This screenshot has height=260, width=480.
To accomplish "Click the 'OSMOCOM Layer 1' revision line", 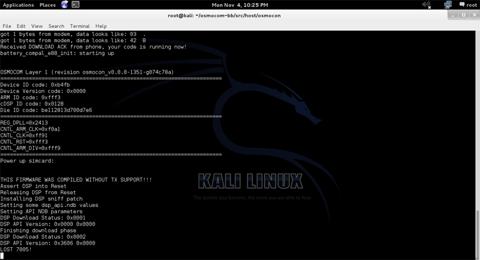I will pyautogui.click(x=87, y=72).
